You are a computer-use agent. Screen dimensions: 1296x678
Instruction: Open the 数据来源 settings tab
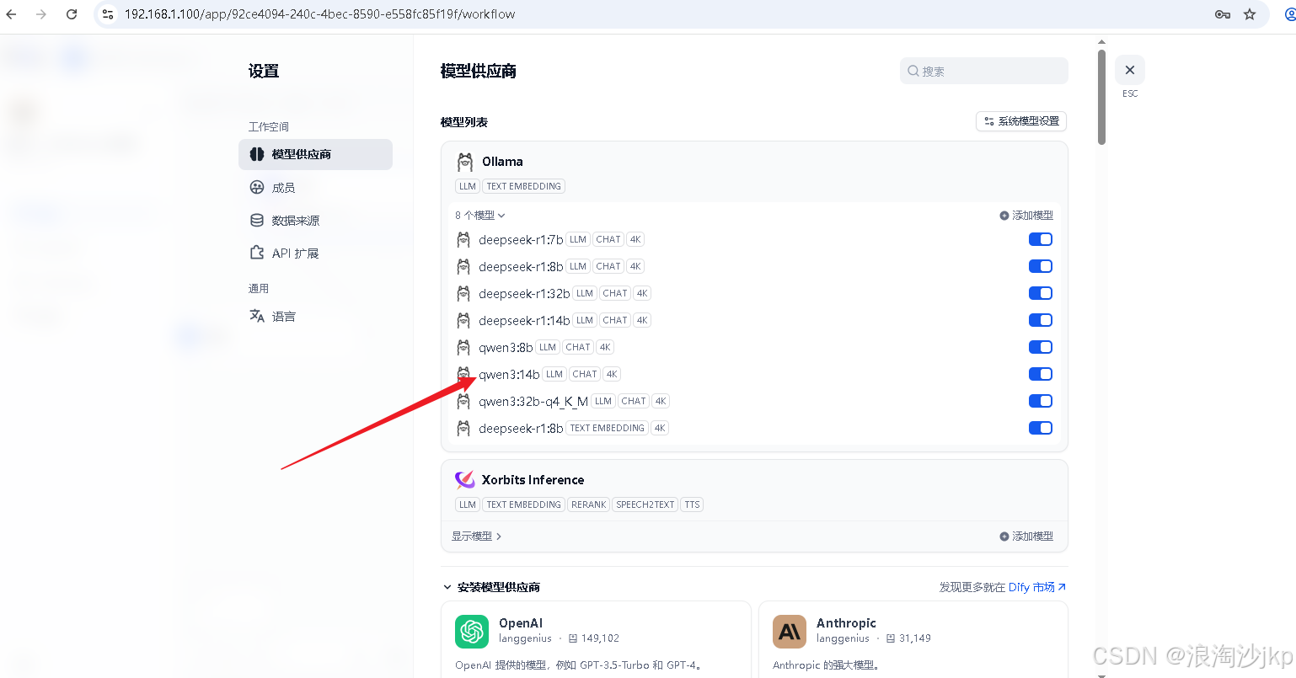point(316,221)
